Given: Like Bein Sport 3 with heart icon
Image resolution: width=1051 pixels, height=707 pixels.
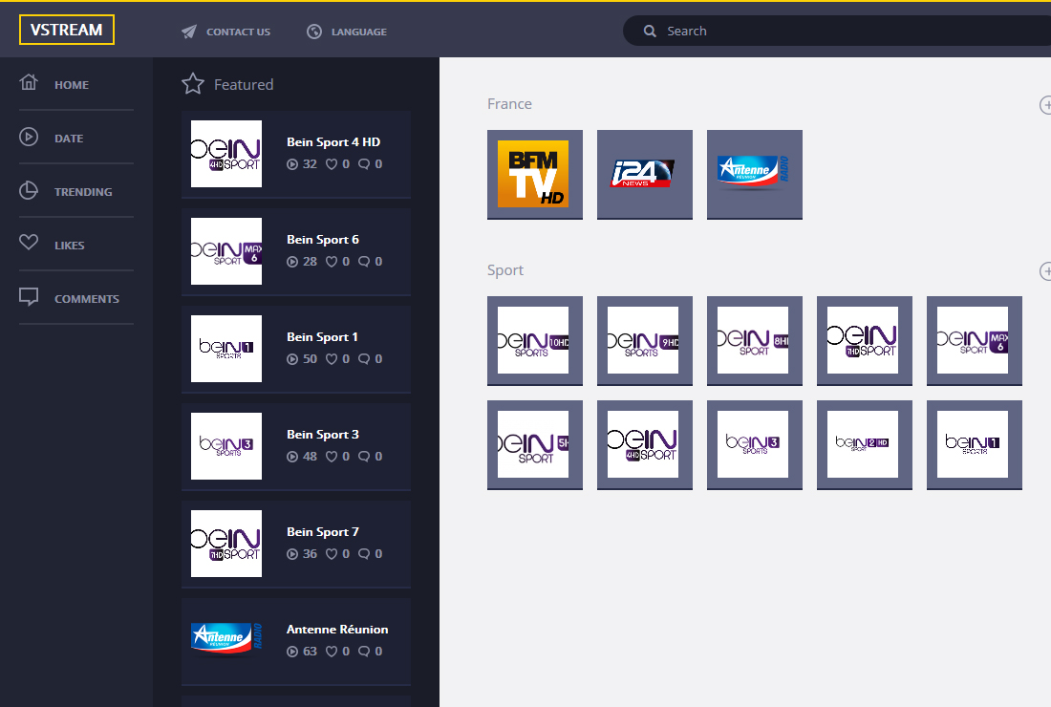Looking at the screenshot, I should pyautogui.click(x=332, y=457).
